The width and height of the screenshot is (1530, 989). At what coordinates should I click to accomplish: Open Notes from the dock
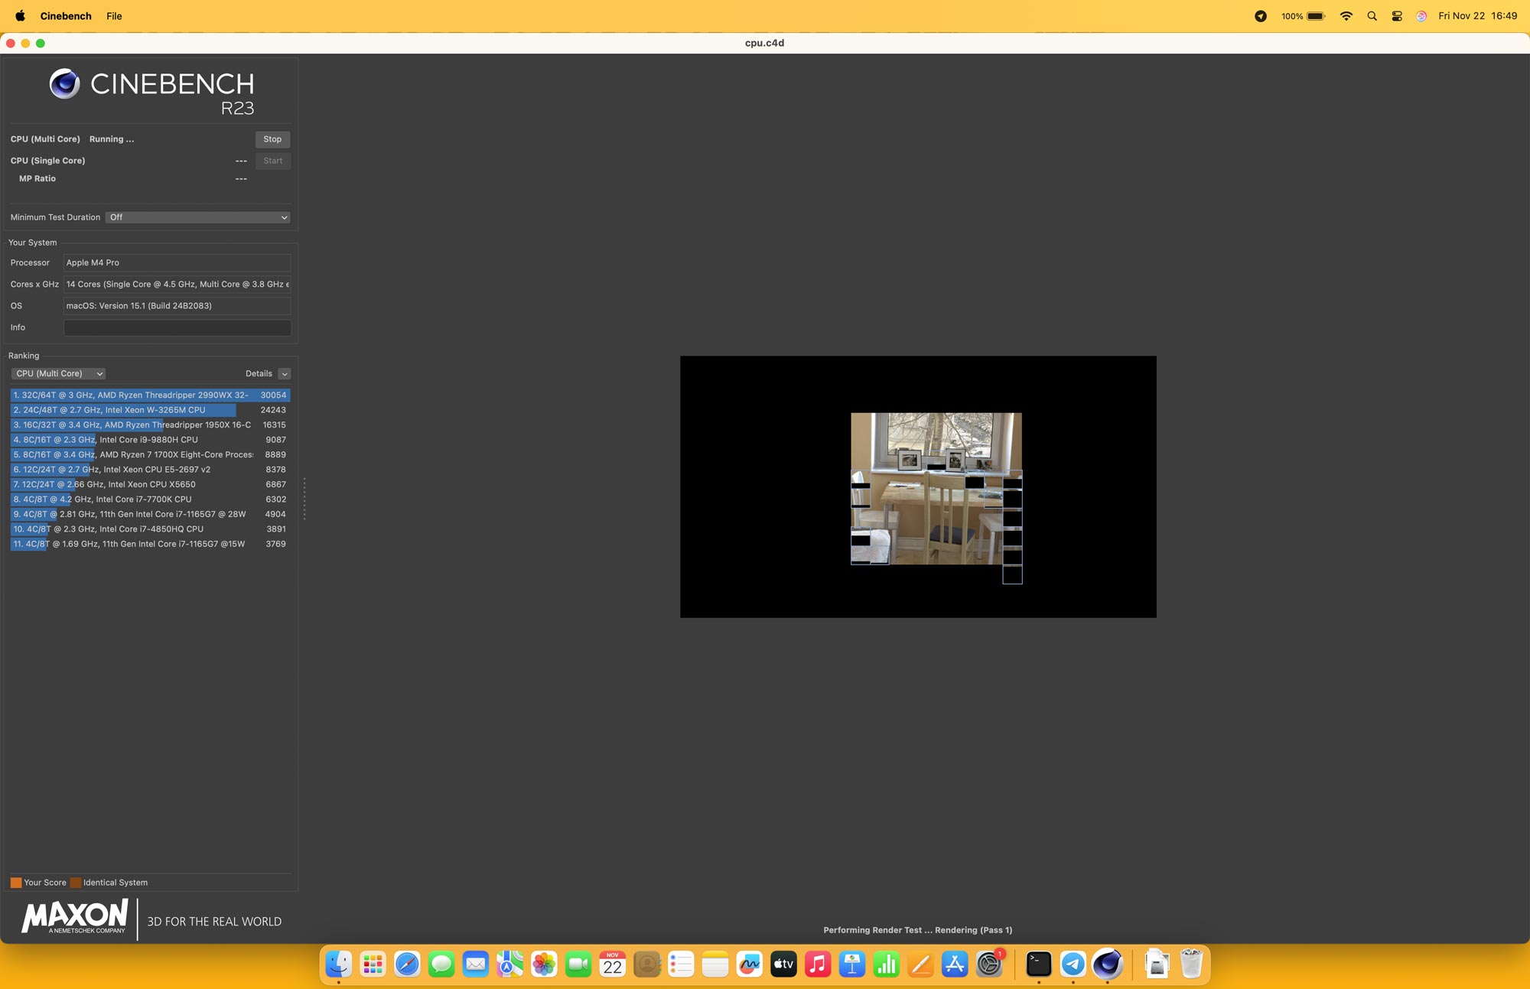pyautogui.click(x=715, y=964)
